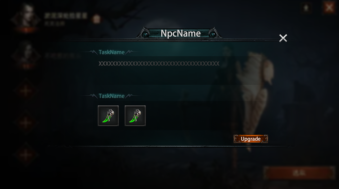Screen dimensions: 339x189
Task: Close the NpcName dialog with white X
Action: [x=283, y=38]
